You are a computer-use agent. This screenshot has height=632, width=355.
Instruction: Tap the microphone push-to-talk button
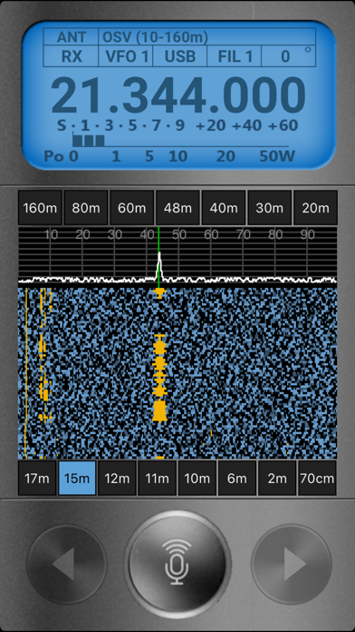177,564
